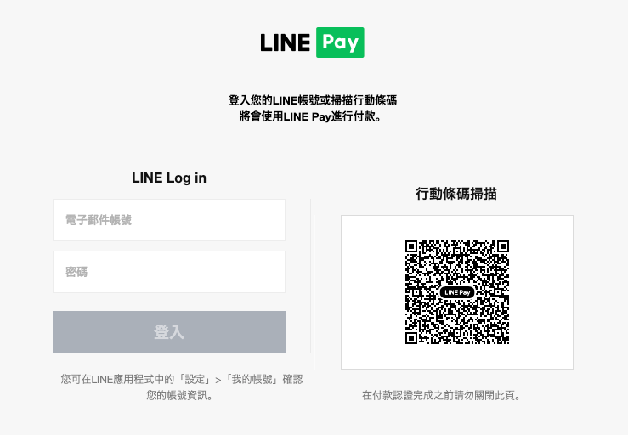Image resolution: width=628 pixels, height=435 pixels.
Task: Click the QR code top-right finder square
Action: [x=503, y=246]
